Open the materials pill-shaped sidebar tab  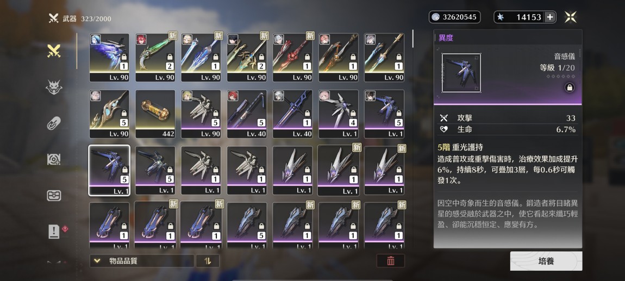point(54,123)
